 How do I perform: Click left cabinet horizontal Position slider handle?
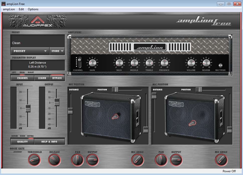click(115, 89)
